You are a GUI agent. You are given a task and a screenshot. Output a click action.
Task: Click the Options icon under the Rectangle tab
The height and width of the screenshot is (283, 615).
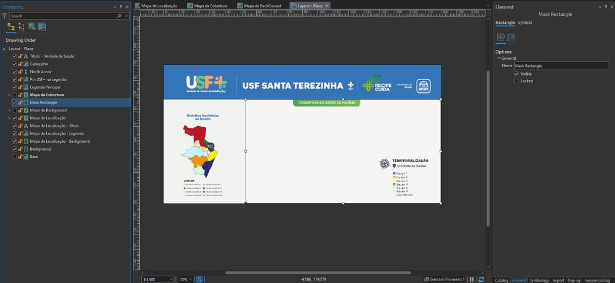[x=500, y=38]
